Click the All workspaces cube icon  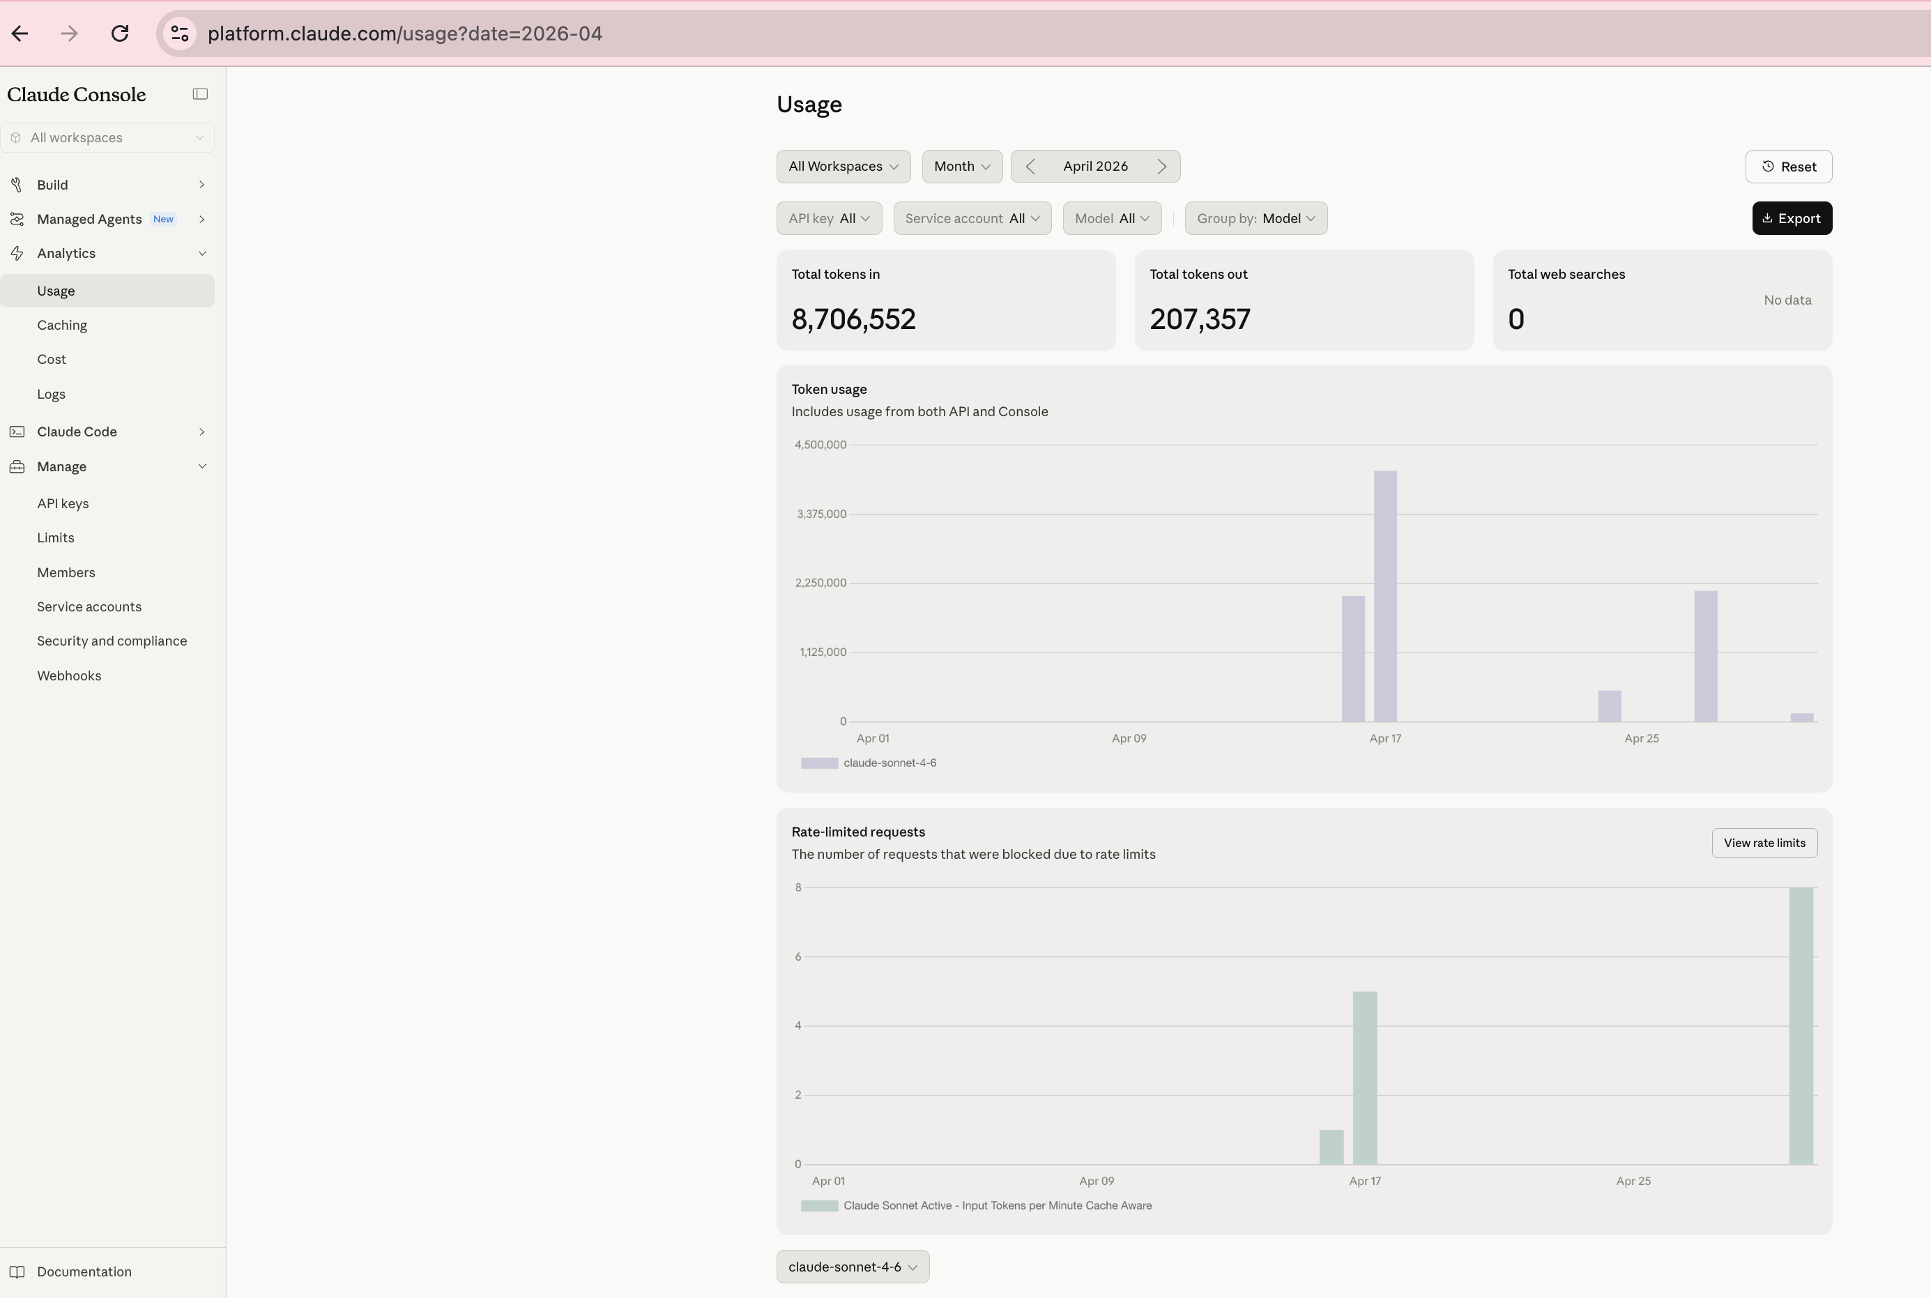click(x=16, y=137)
